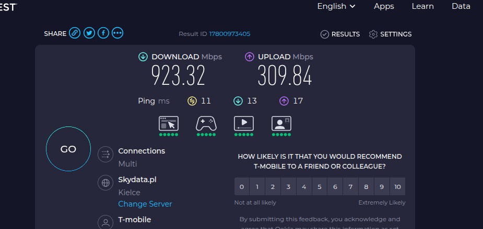
Task: Click the Change Server link
Action: coord(145,204)
